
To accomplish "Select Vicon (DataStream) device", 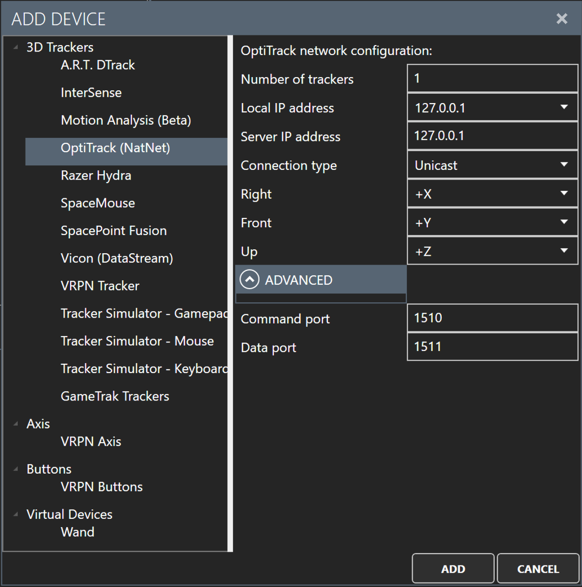I will [x=117, y=258].
